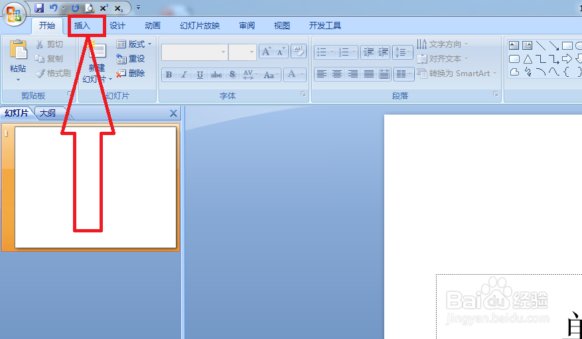Image resolution: width=582 pixels, height=339 pixels.
Task: Decrease font size with small A icon
Action: (280, 52)
